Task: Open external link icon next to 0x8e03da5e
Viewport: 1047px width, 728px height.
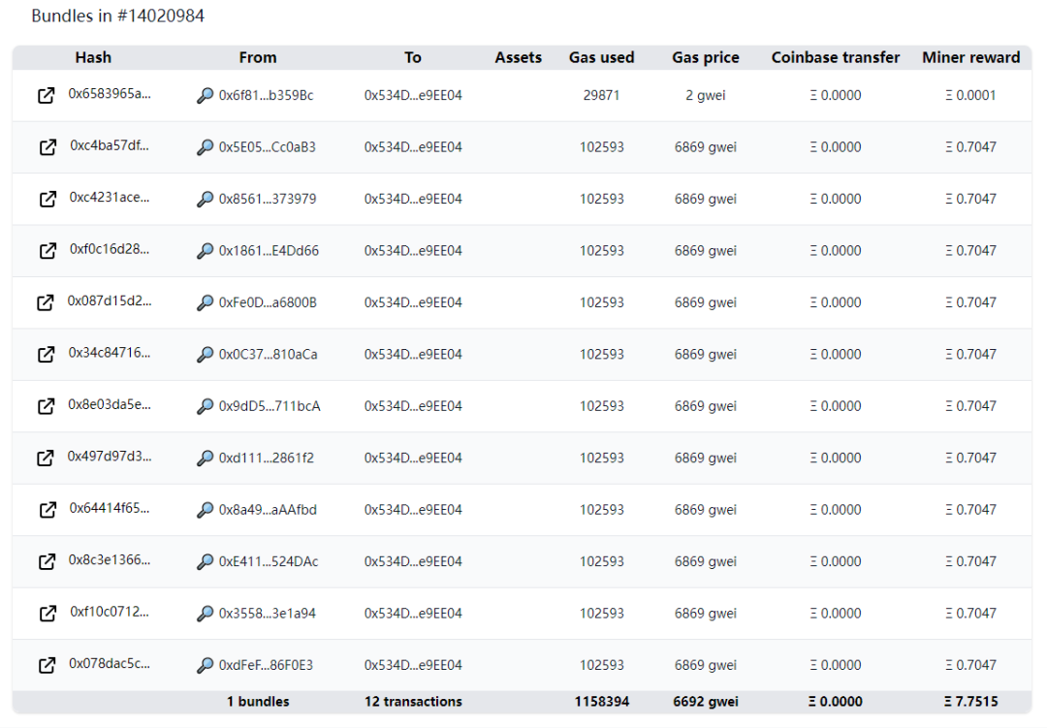Action: (x=46, y=406)
